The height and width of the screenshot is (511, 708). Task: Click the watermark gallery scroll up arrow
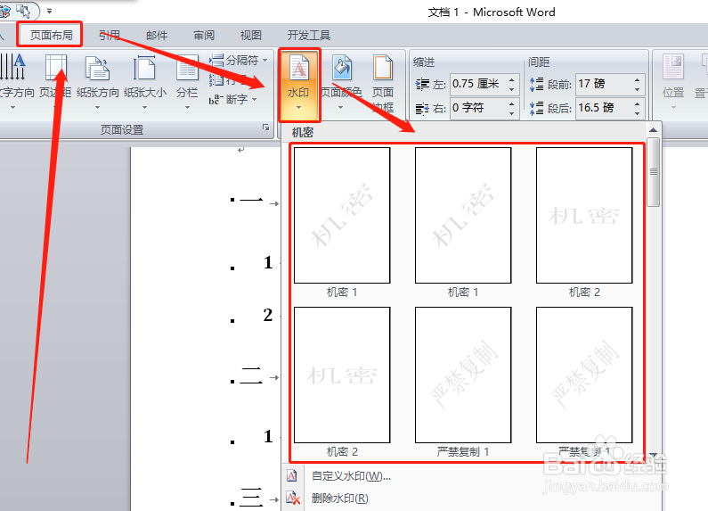coord(653,130)
